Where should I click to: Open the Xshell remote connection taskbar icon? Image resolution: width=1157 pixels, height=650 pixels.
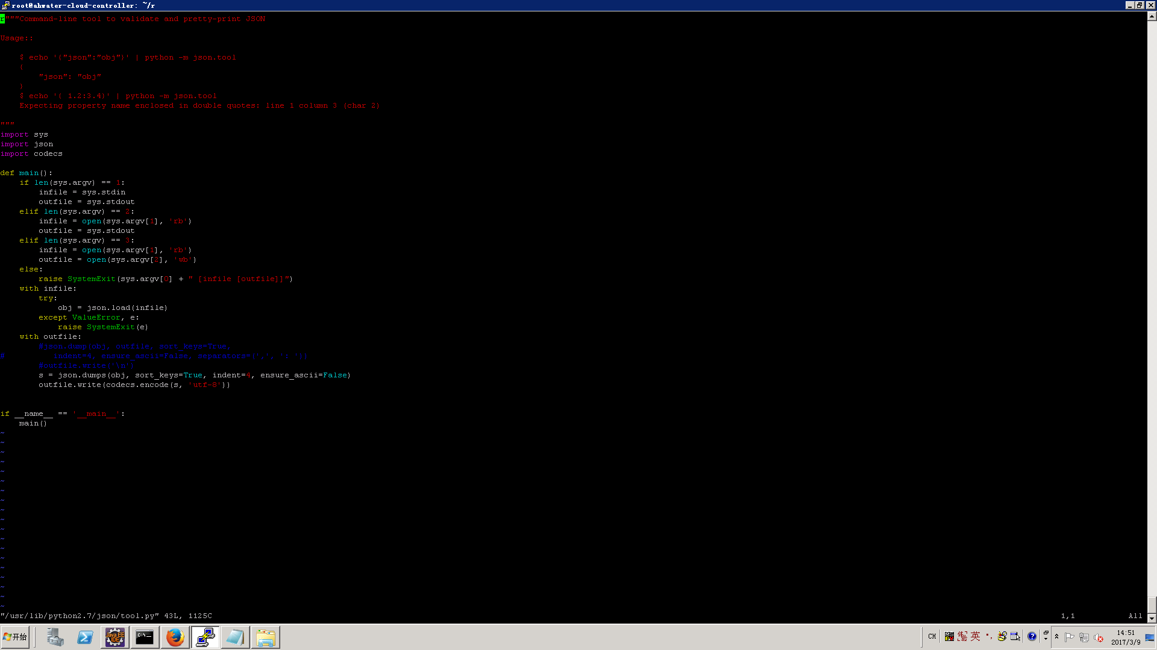tap(205, 637)
